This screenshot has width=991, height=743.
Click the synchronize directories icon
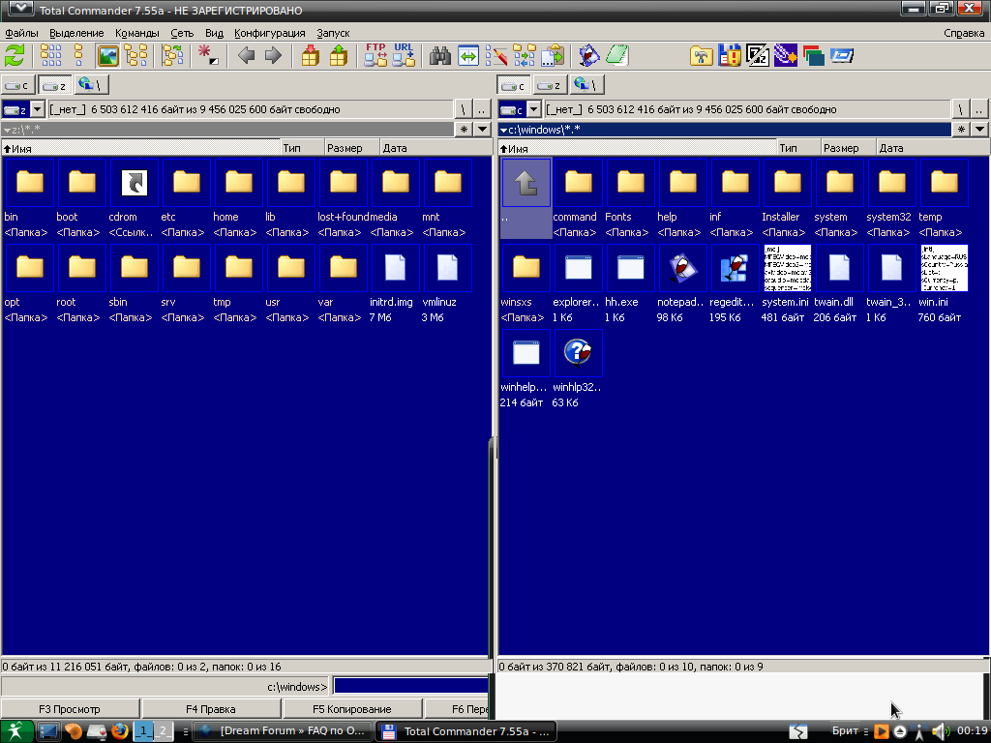(x=525, y=55)
